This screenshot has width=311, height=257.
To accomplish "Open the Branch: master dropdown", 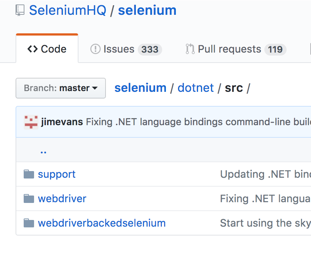I will pos(61,88).
